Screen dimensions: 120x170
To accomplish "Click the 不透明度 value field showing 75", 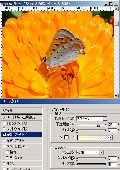I will click(x=113, y=124).
